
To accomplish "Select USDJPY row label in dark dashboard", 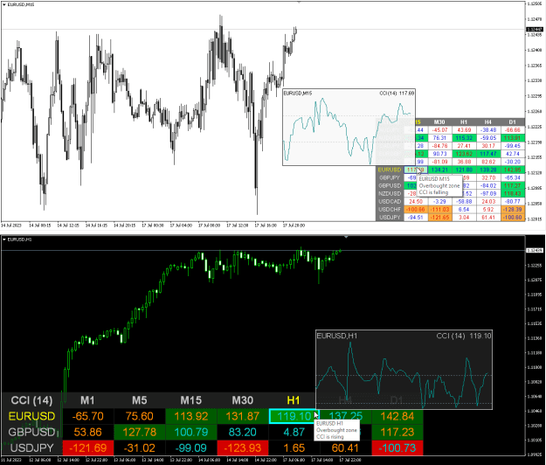I will [x=31, y=448].
